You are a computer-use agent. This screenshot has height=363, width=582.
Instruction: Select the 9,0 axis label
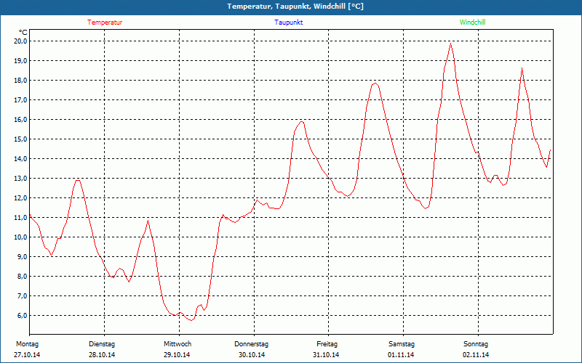[x=22, y=257]
